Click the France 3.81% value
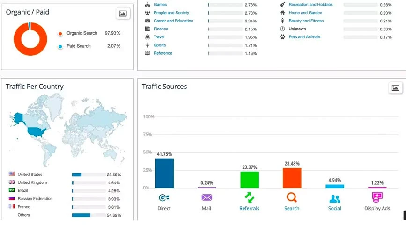The height and width of the screenshot is (240, 406). pyautogui.click(x=114, y=207)
